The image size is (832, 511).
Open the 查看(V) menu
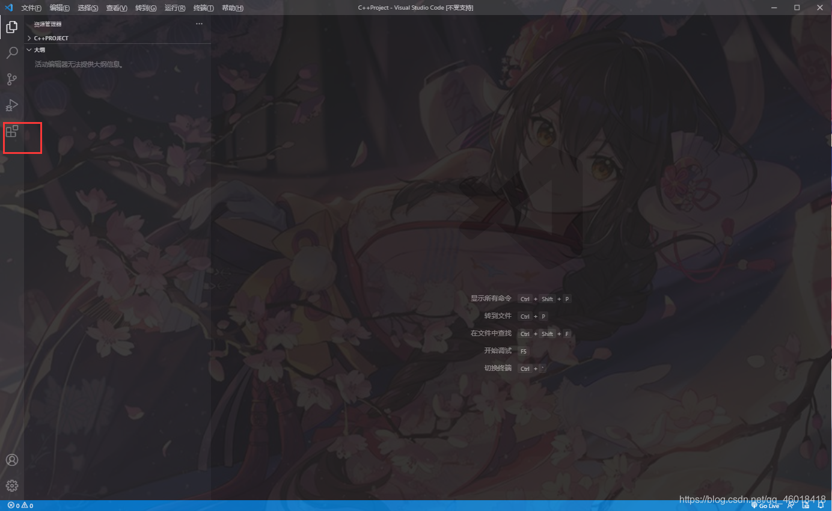point(117,8)
